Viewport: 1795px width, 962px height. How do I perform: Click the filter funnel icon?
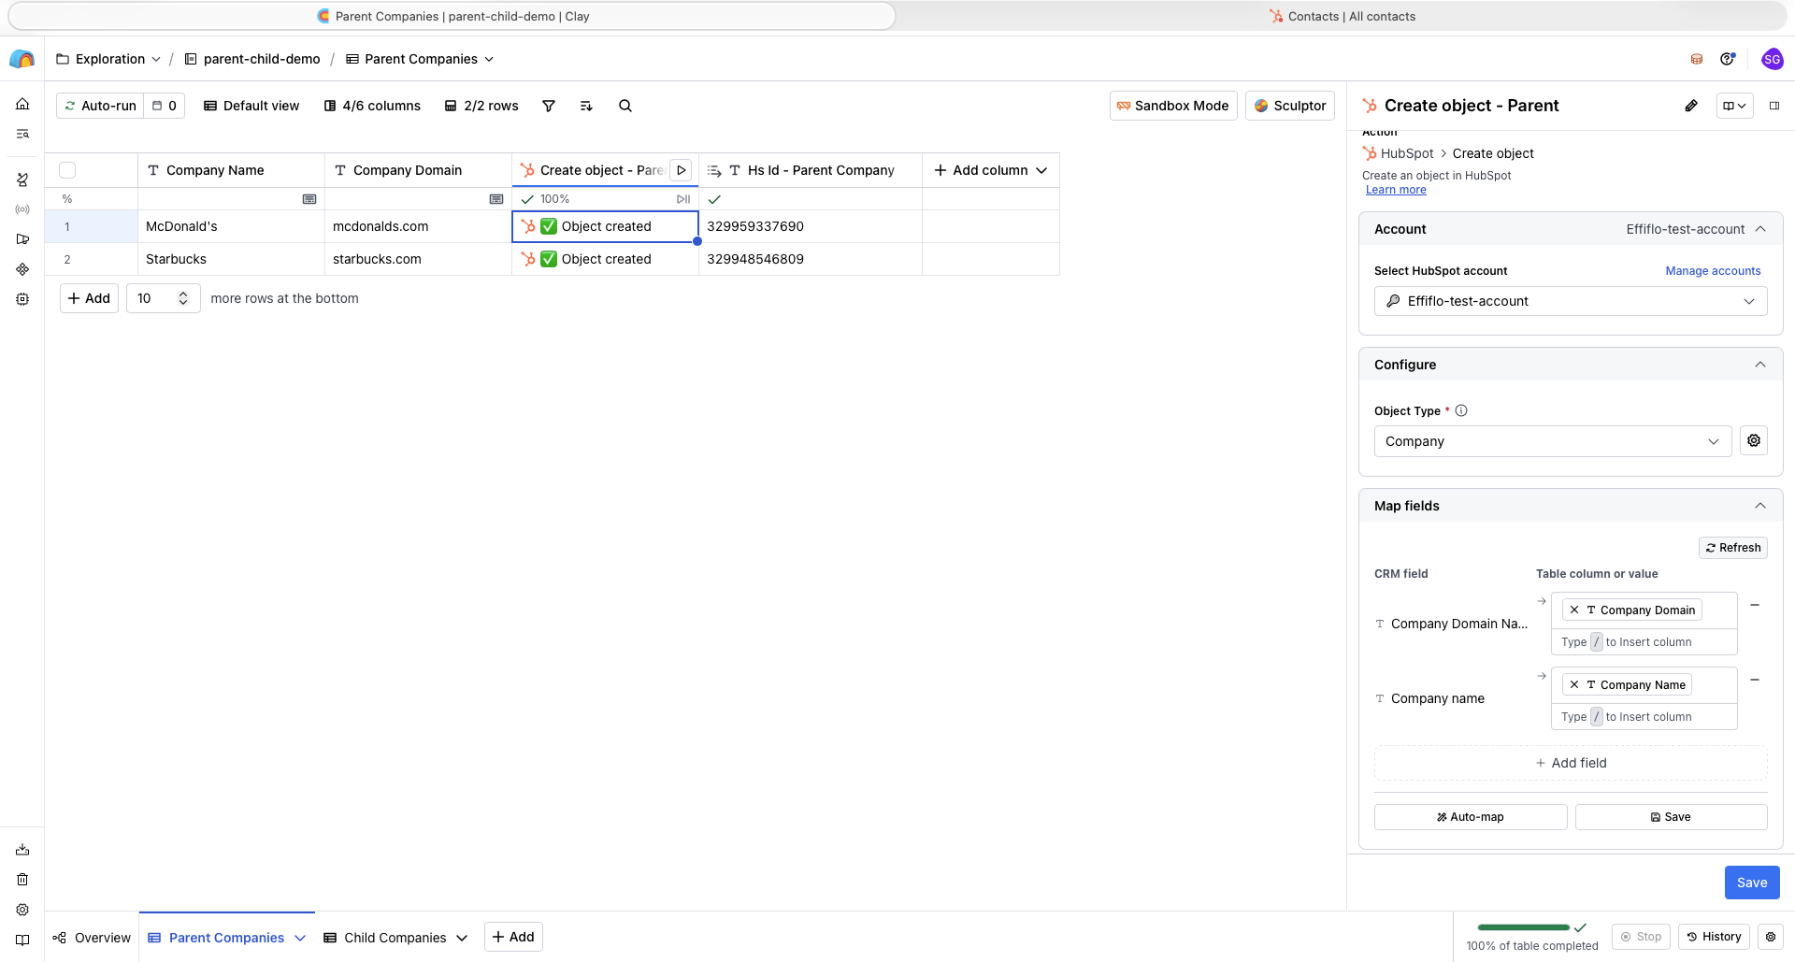coord(549,106)
